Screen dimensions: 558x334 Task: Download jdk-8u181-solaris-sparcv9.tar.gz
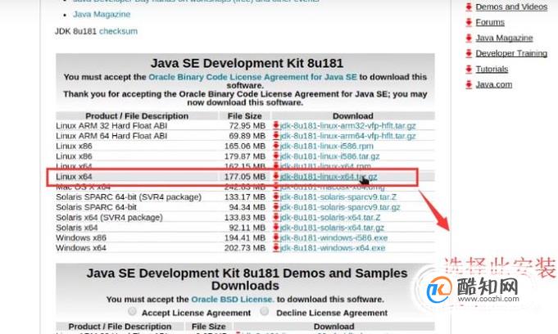[x=340, y=207]
